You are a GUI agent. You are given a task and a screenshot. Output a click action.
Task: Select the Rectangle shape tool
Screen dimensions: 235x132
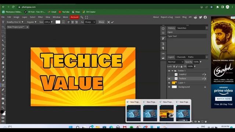tap(3, 99)
